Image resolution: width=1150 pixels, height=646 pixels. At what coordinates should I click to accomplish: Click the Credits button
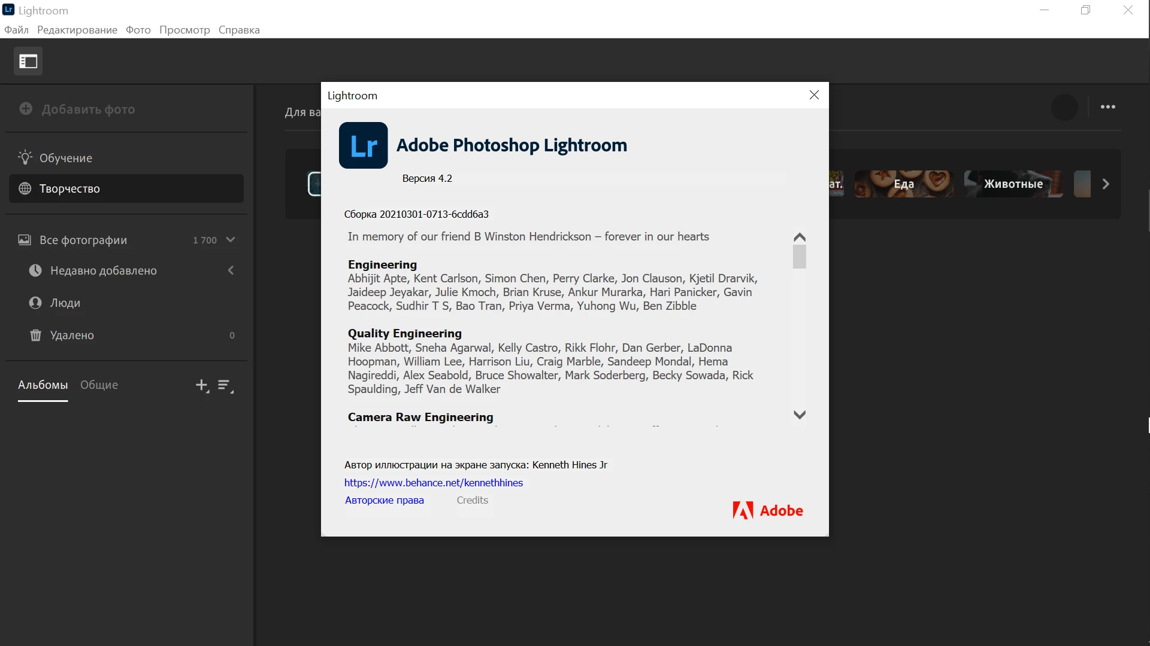point(472,500)
